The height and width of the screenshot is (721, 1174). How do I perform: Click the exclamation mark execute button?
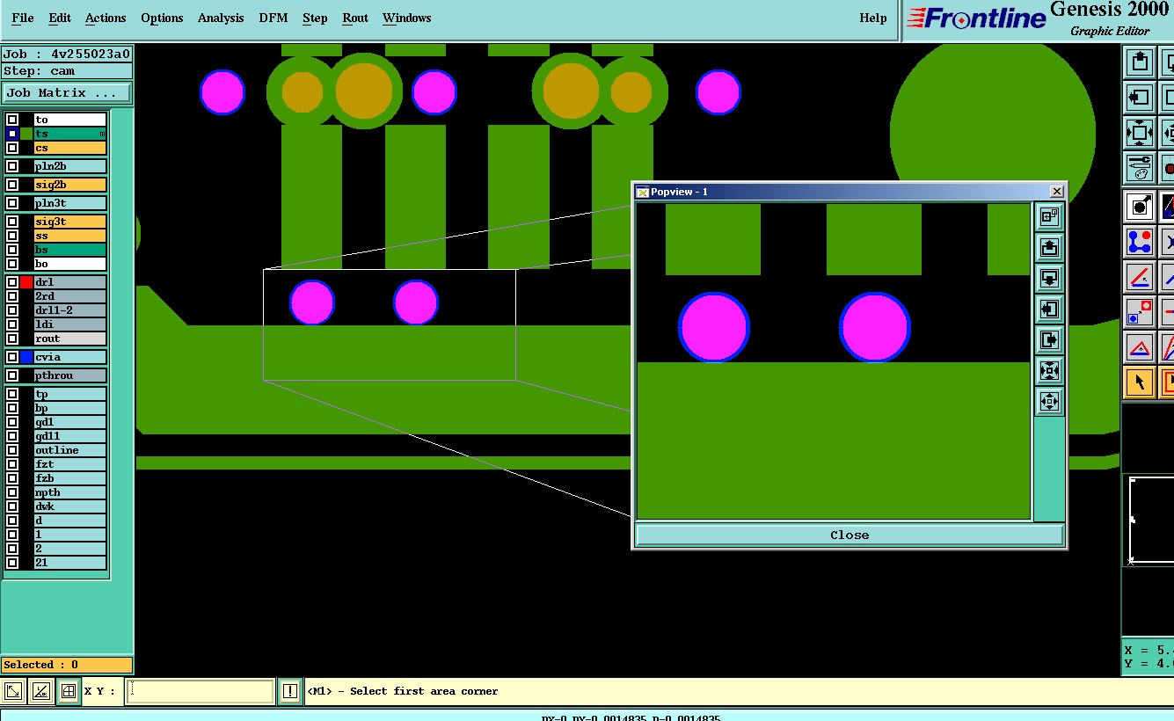[x=289, y=691]
